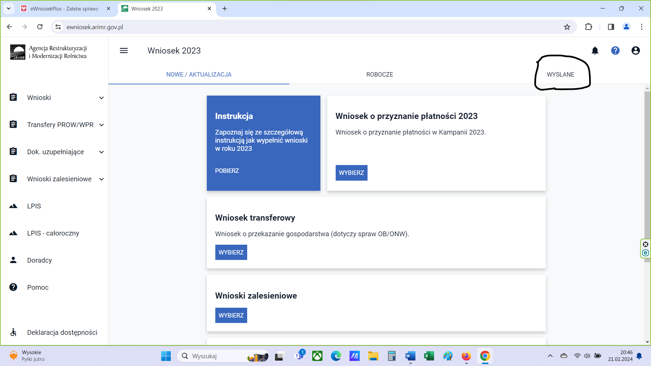
Task: Switch to the ROBOCZE tab
Action: click(x=379, y=75)
